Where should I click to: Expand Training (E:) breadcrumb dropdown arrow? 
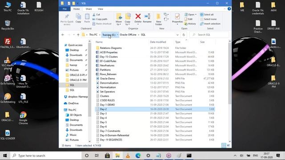coord(118,35)
